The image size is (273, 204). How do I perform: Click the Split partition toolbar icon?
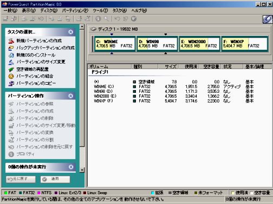point(88,19)
